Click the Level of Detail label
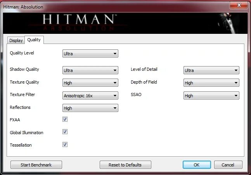251x175 pixels. click(x=144, y=69)
